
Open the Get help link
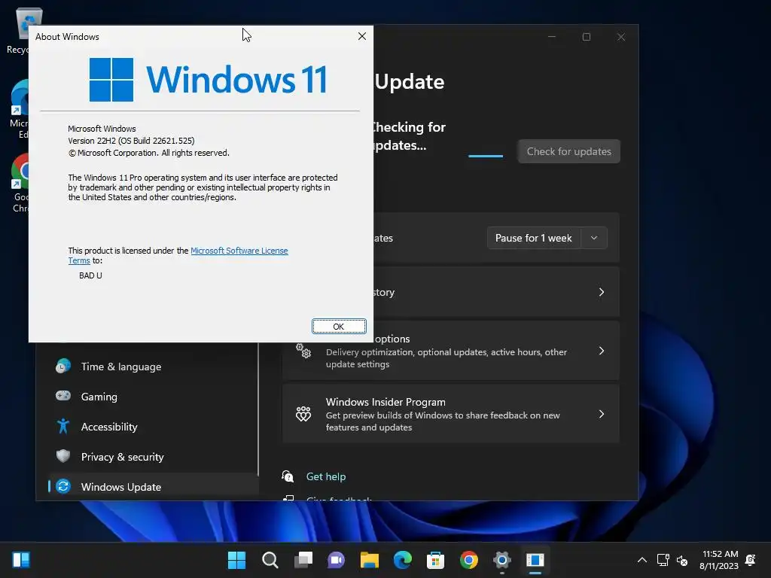click(x=326, y=476)
